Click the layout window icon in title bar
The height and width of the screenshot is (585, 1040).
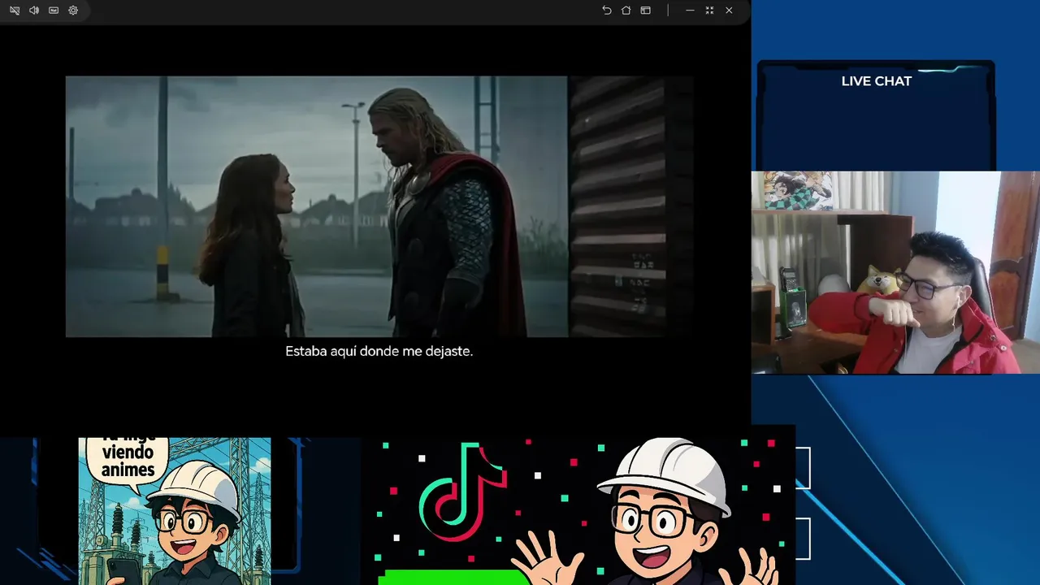tap(645, 11)
